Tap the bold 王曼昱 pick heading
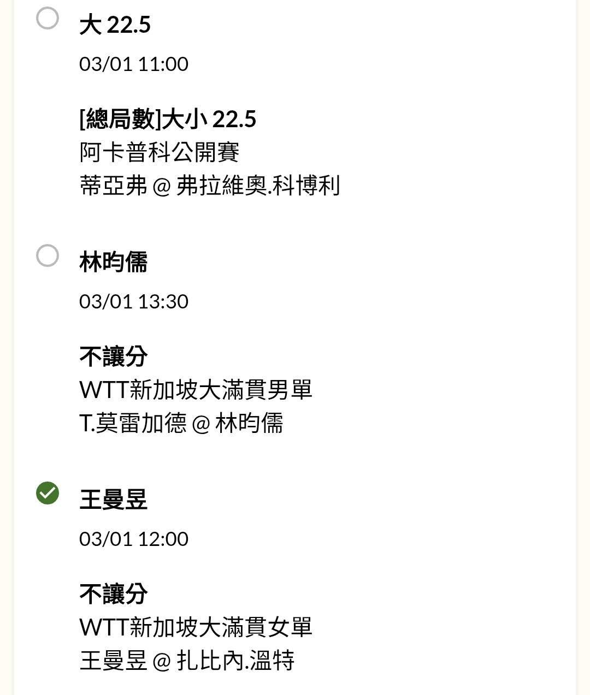 113,500
